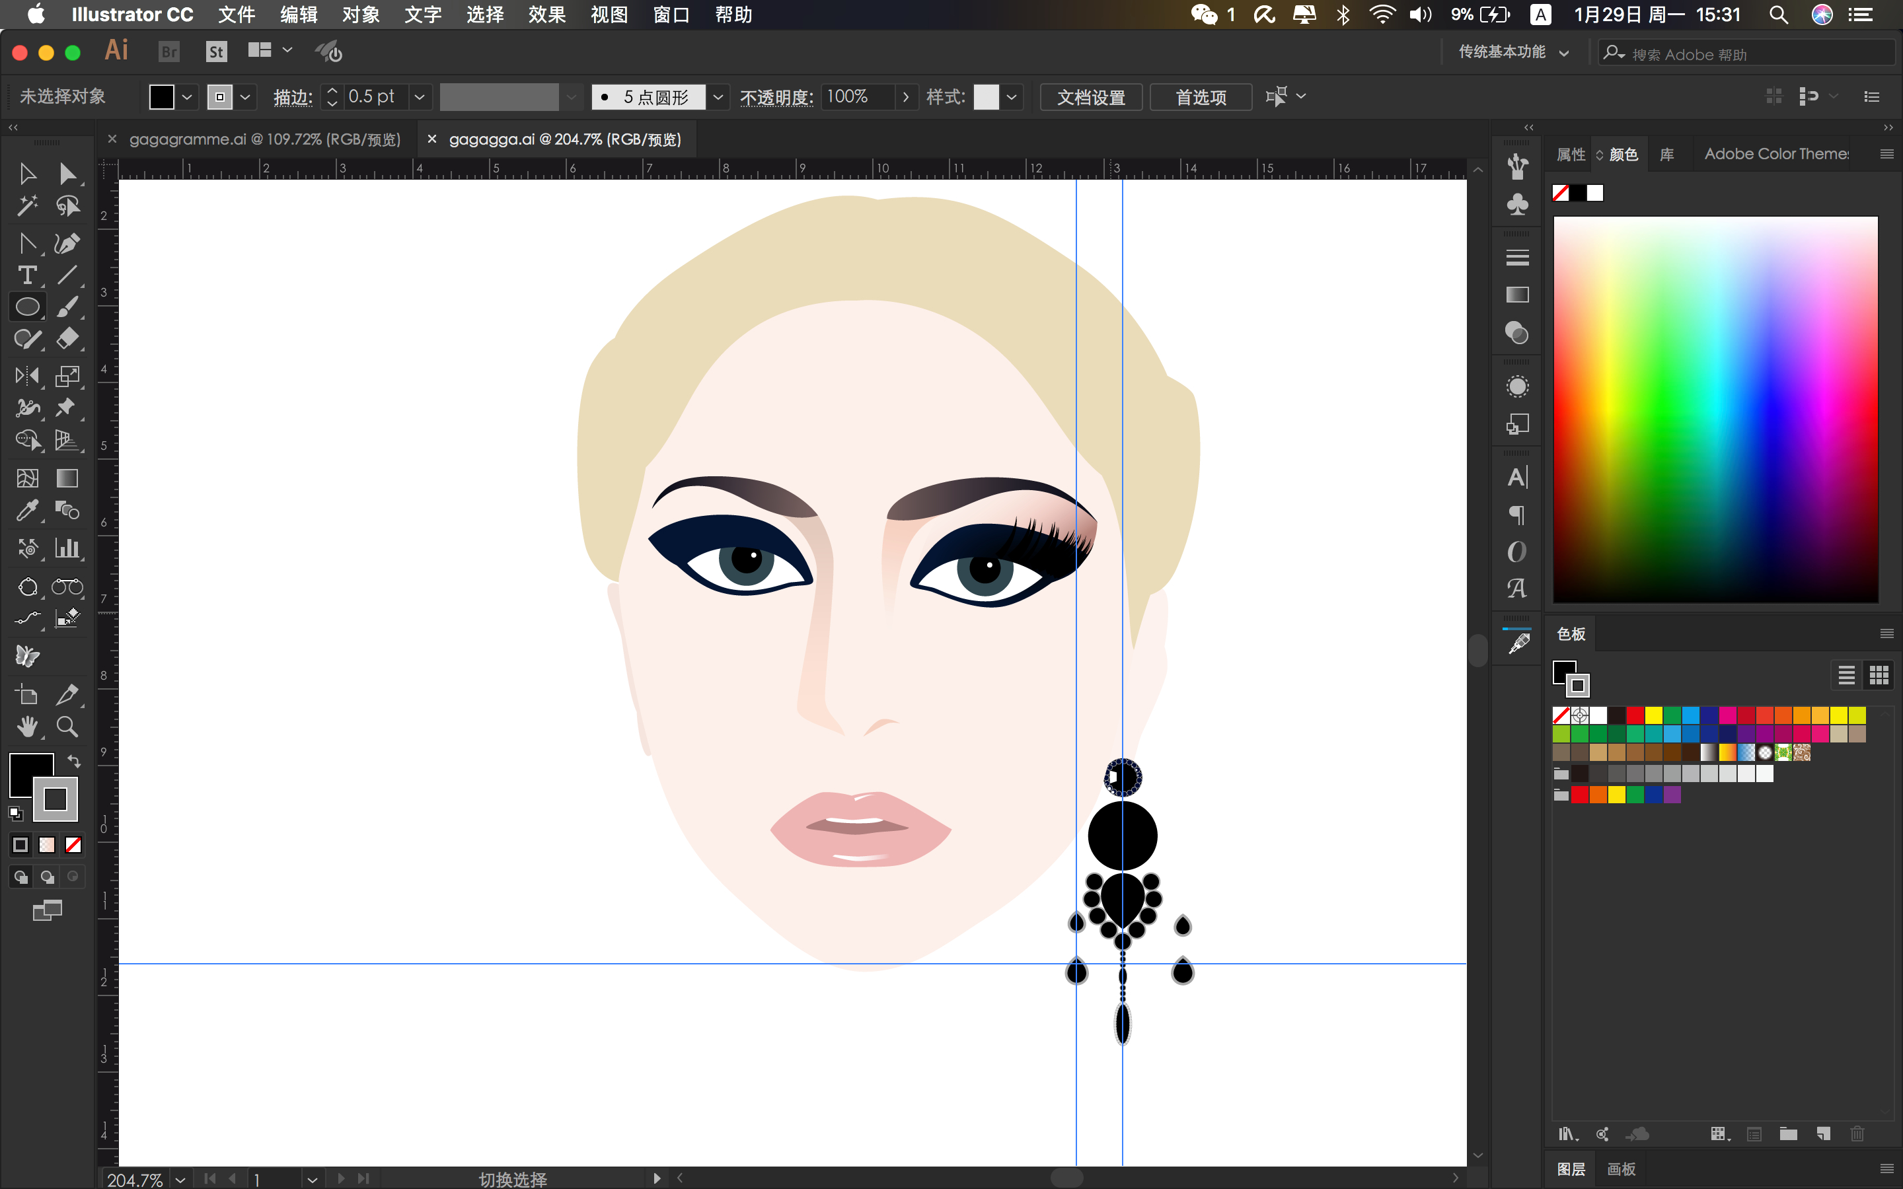Switch swatches panel to list view

[1846, 674]
